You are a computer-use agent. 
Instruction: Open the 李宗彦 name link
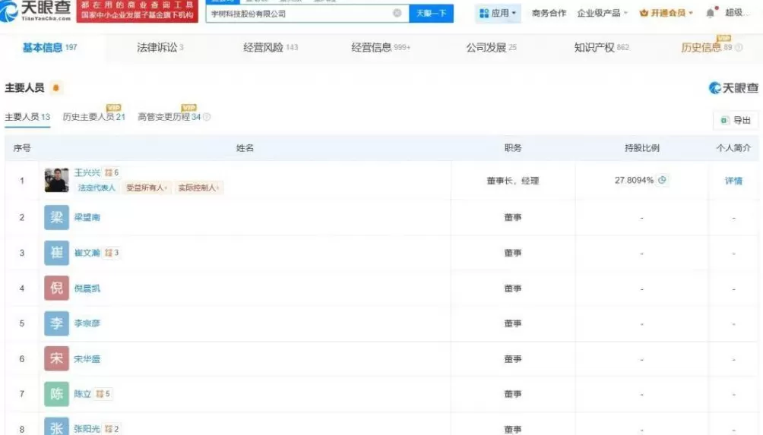point(87,323)
